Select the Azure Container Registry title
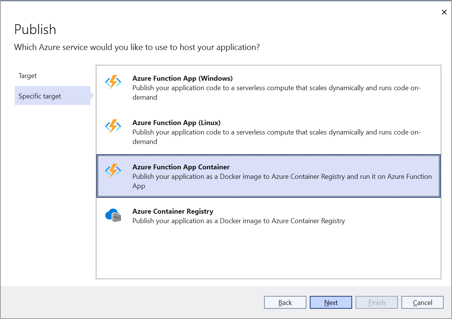 (x=172, y=211)
